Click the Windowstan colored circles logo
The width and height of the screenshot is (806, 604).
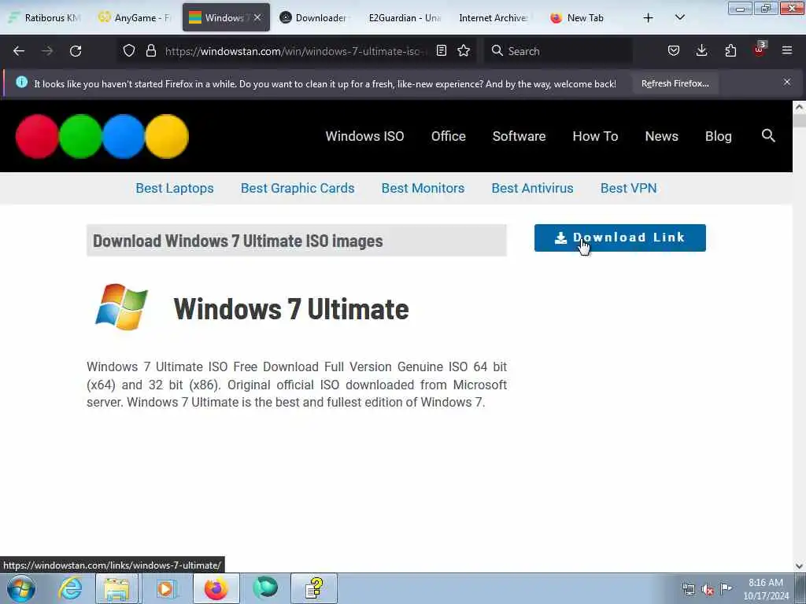click(x=102, y=136)
